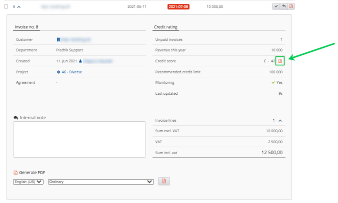Click the blurred creator name link
Viewport: 338px width, 203px height.
[x=98, y=61]
